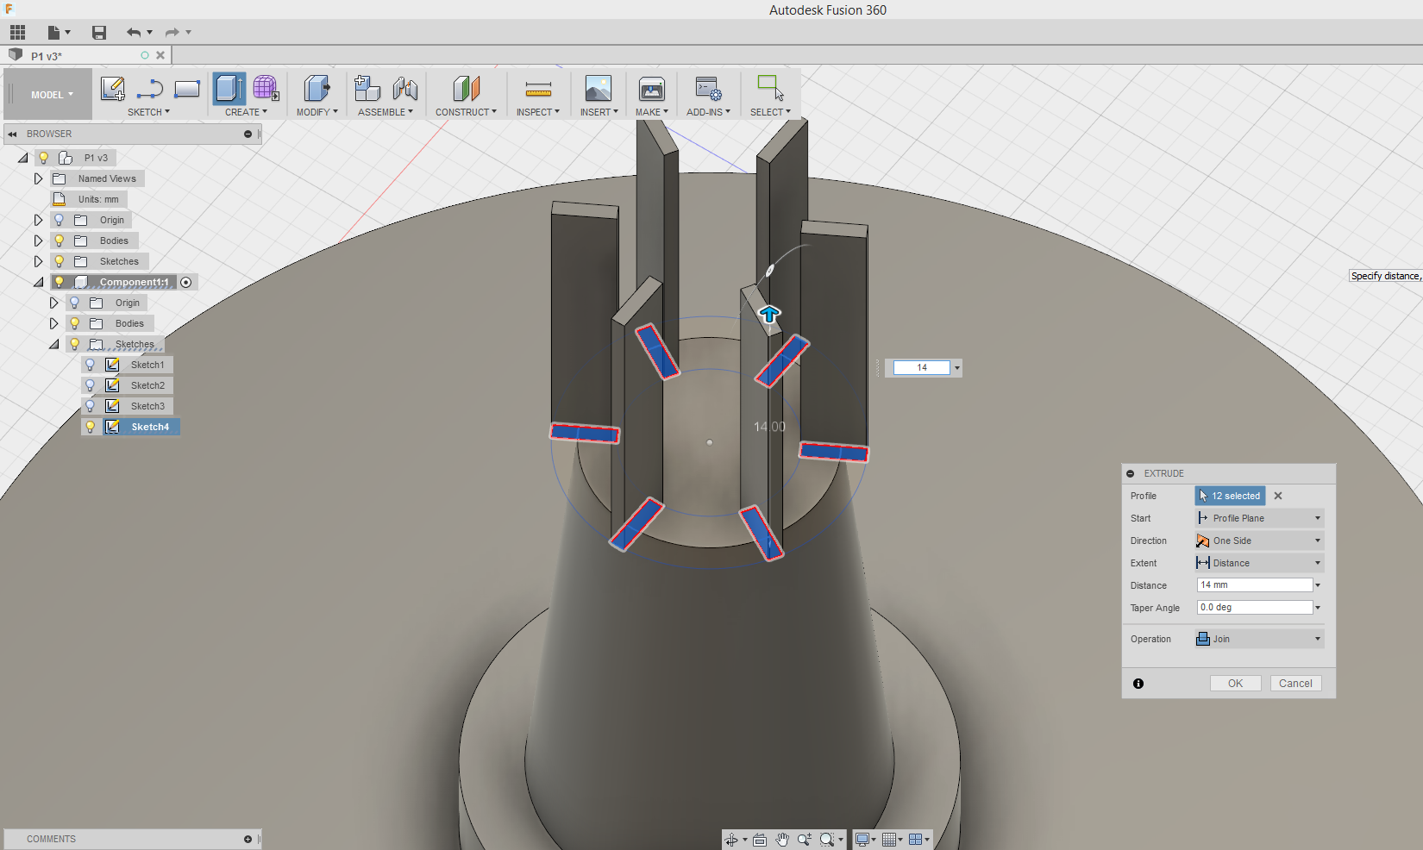This screenshot has width=1423, height=850.
Task: Open the data panel grid icon
Action: click(17, 33)
